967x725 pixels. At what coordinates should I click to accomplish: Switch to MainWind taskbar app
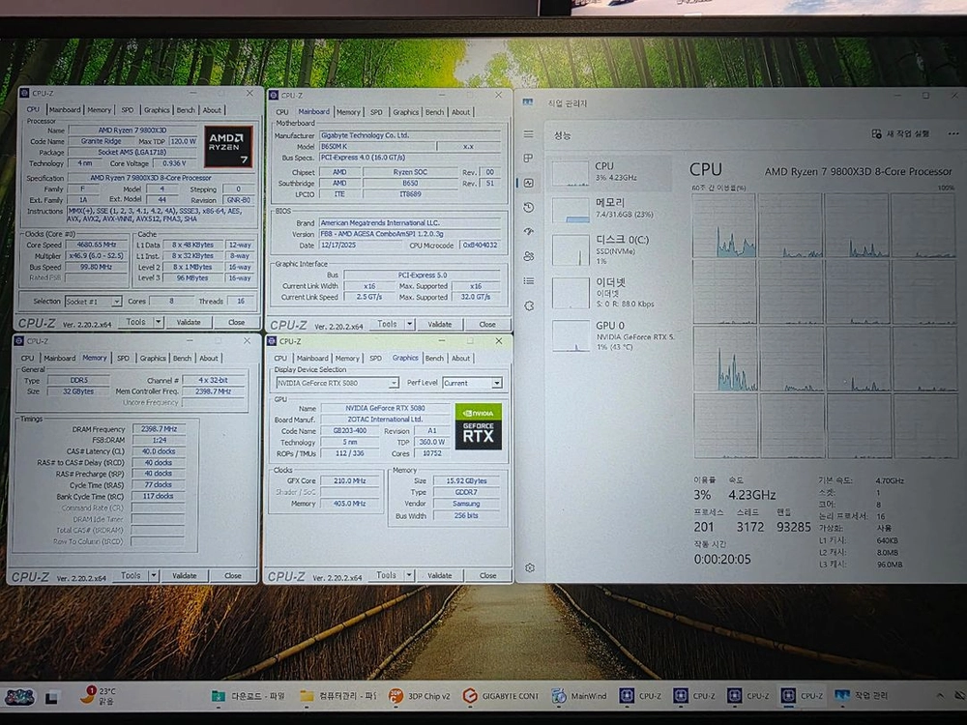(579, 696)
